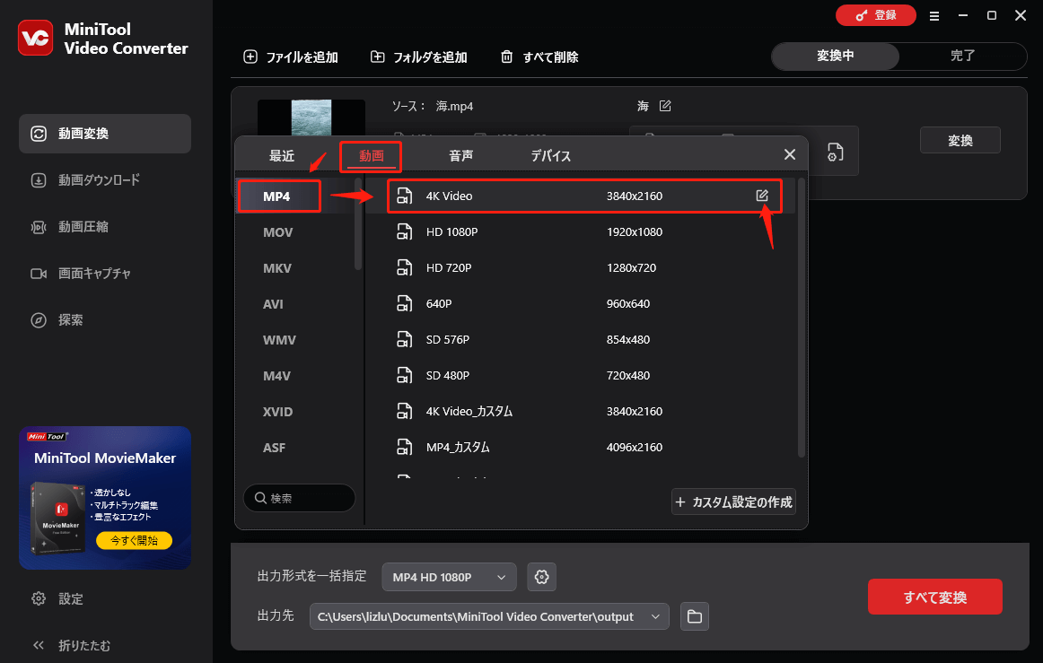Click the 変換 button for 海.mp4
This screenshot has height=663, width=1043.
point(960,140)
